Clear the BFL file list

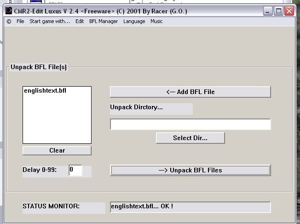pos(57,150)
